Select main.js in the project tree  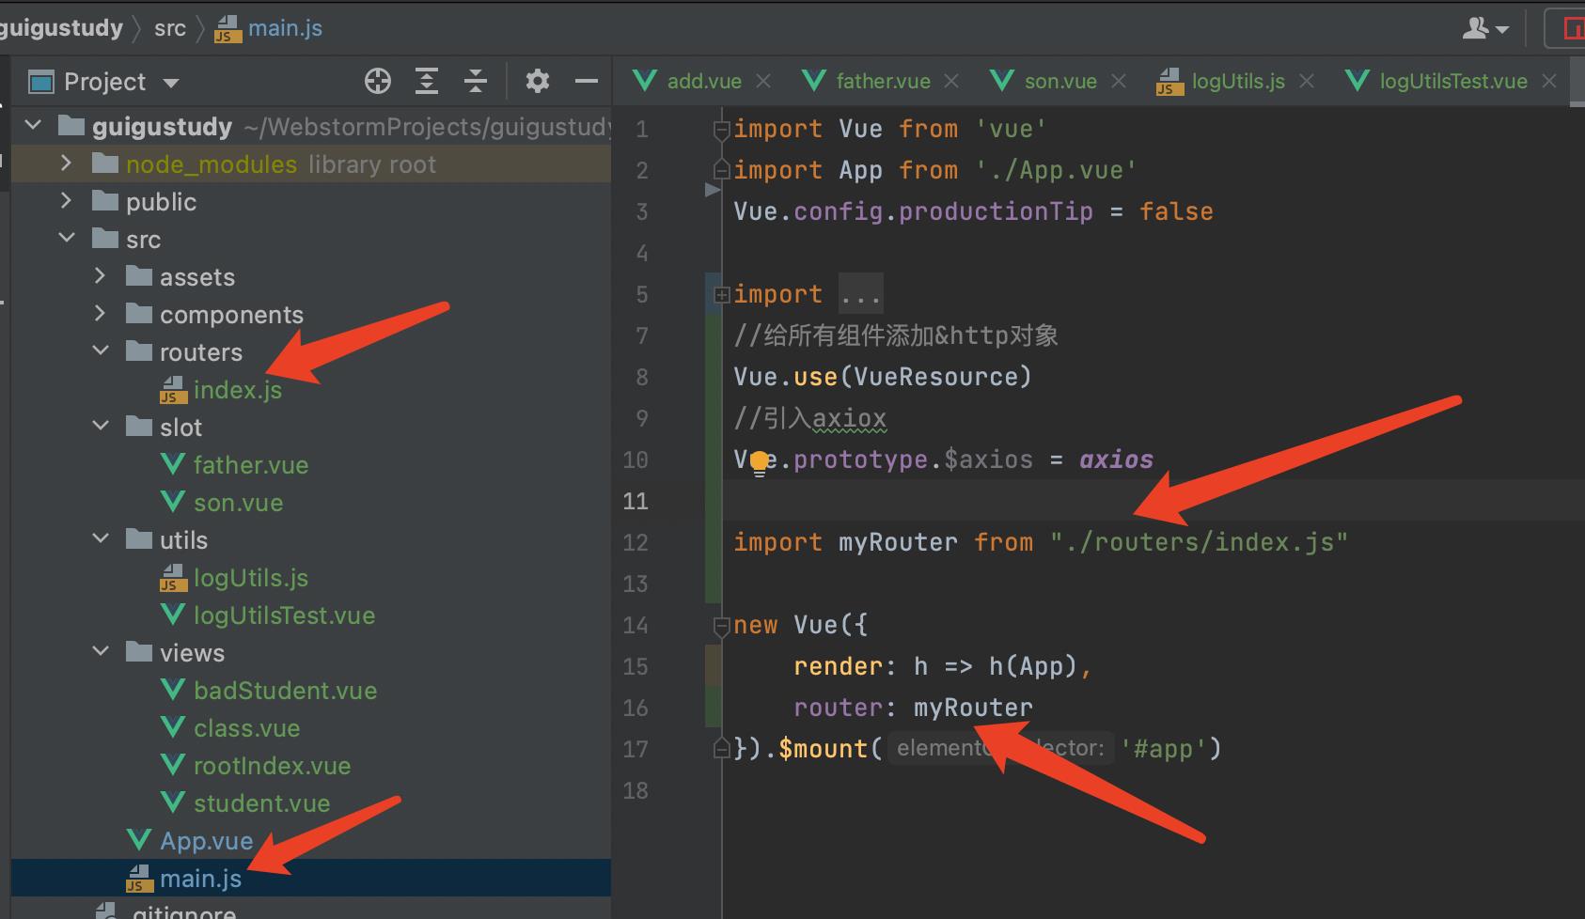(x=200, y=879)
